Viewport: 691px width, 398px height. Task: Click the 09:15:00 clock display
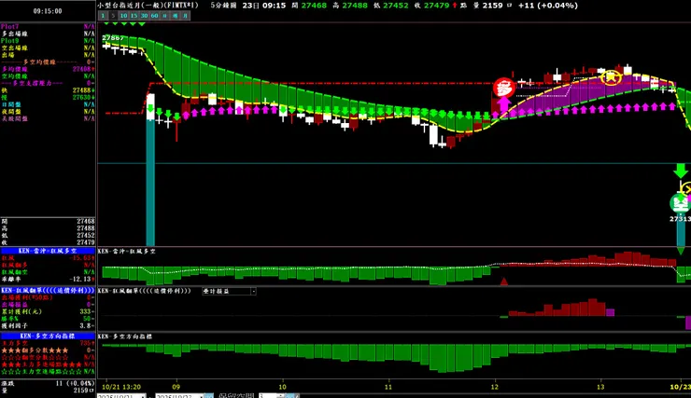click(x=48, y=11)
